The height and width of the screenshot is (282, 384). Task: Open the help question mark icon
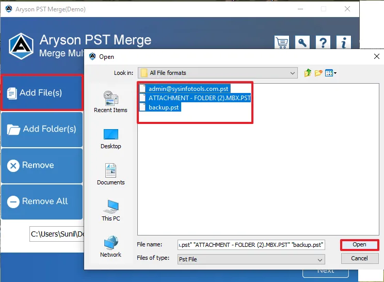pos(323,42)
